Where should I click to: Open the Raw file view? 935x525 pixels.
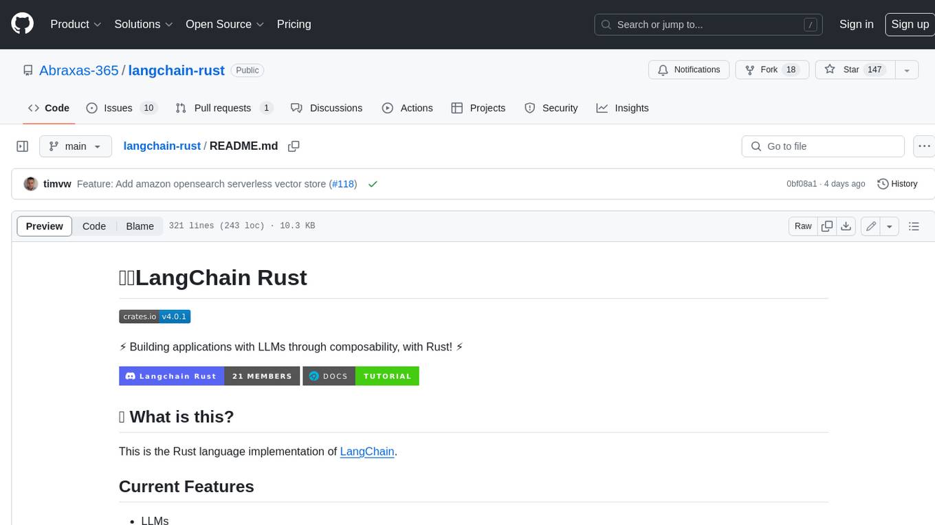coord(803,226)
